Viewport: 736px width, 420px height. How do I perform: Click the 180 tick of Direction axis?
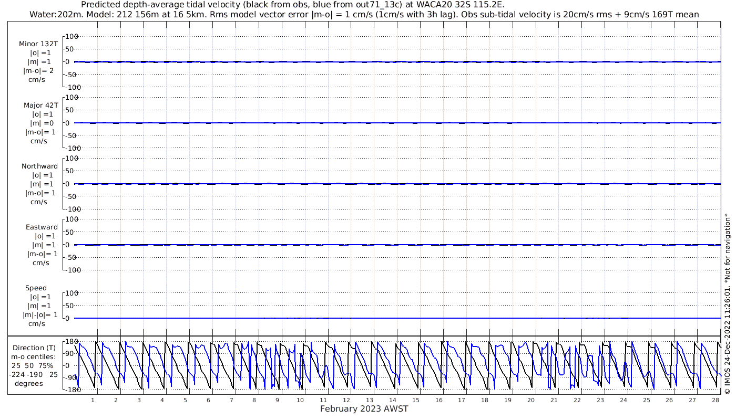(x=71, y=342)
